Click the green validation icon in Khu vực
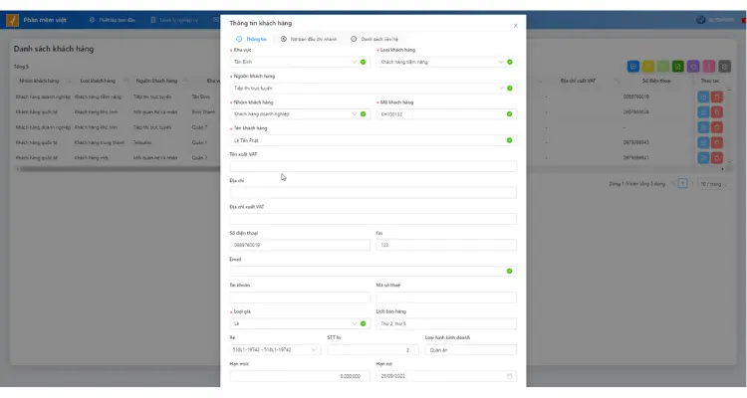 (363, 62)
